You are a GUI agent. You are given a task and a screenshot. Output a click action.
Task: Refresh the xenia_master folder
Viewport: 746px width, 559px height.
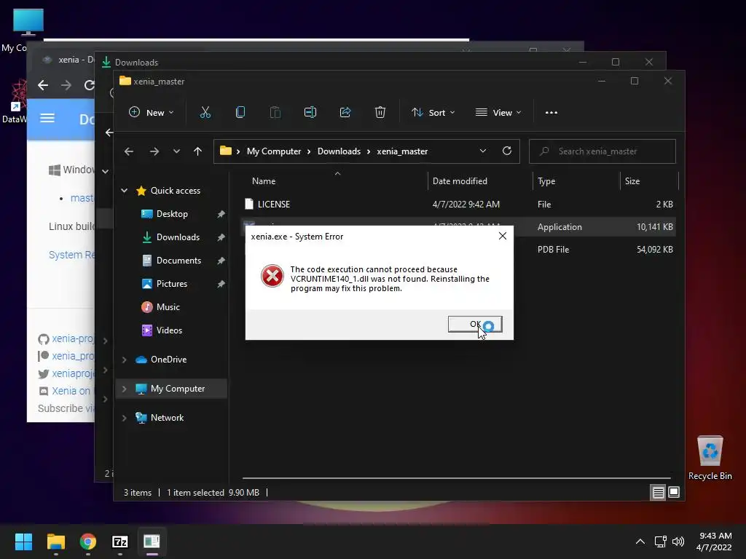507,151
